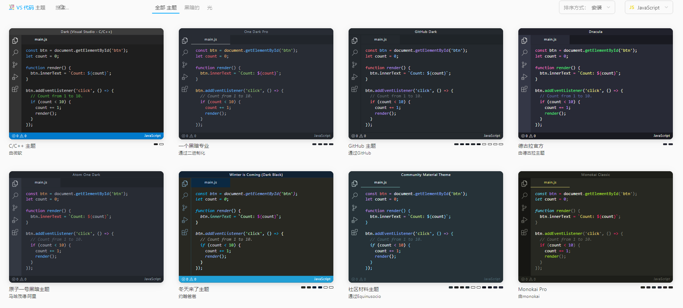This screenshot has width=683, height=308.
Task: Select the last variant dot under Monokai Pro
Action: (x=671, y=287)
